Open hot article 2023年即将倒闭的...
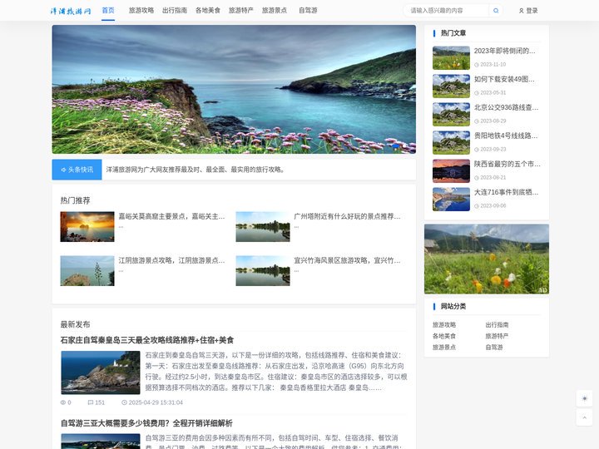Viewport: 599px width, 449px height. click(505, 51)
